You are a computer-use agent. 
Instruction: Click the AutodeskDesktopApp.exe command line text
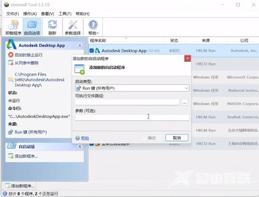(39, 116)
